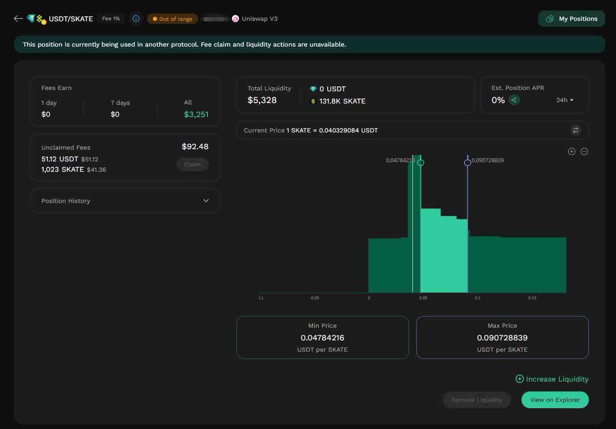616x429 pixels.
Task: Click the back arrow icon
Action: 18,18
